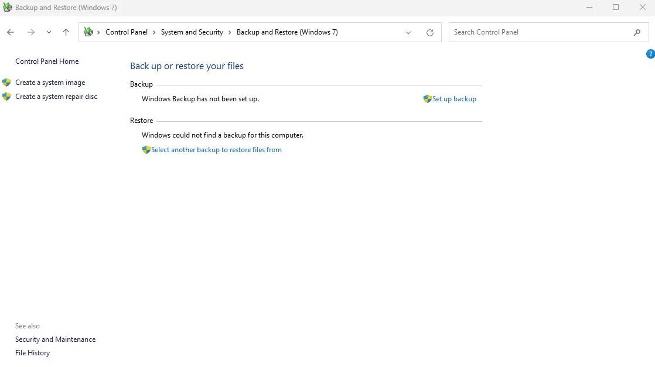The height and width of the screenshot is (367, 655).
Task: Click the title bar Backup app icon
Action: point(8,8)
